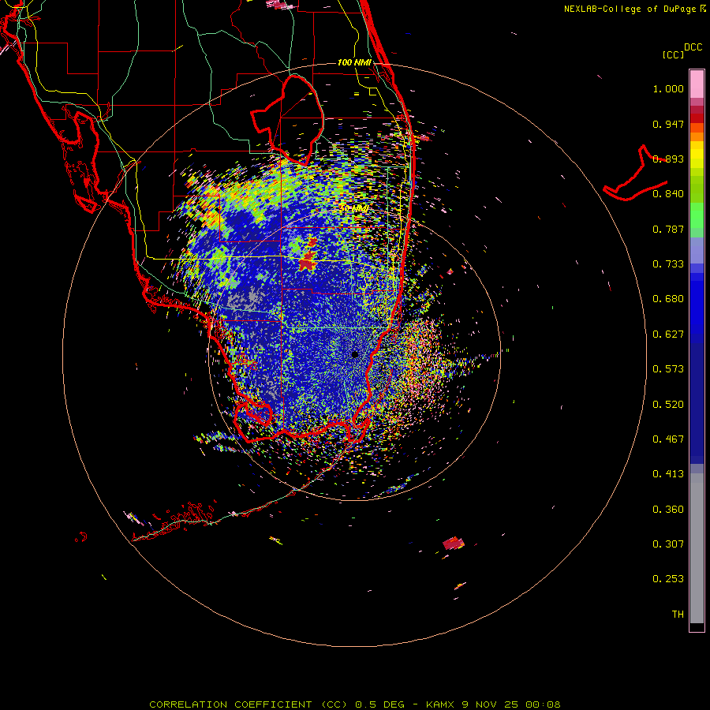This screenshot has width=710, height=710.
Task: Click the TH threshold label
Action: point(678,615)
